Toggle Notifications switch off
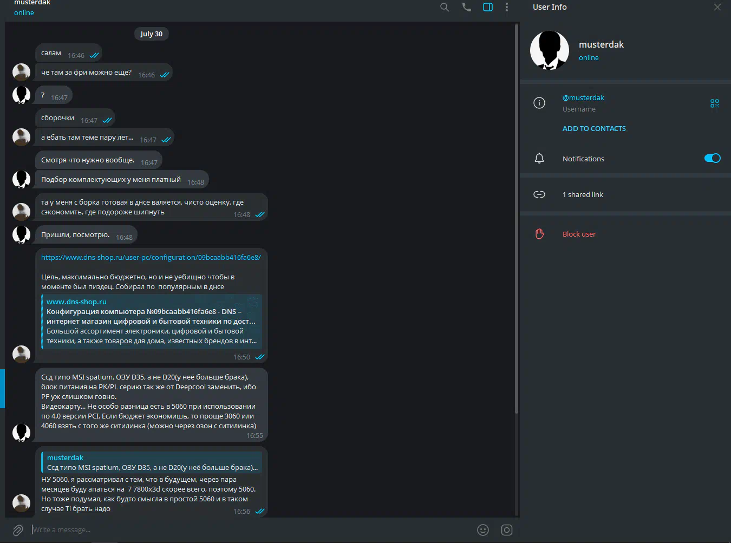The height and width of the screenshot is (543, 731). 712,158
